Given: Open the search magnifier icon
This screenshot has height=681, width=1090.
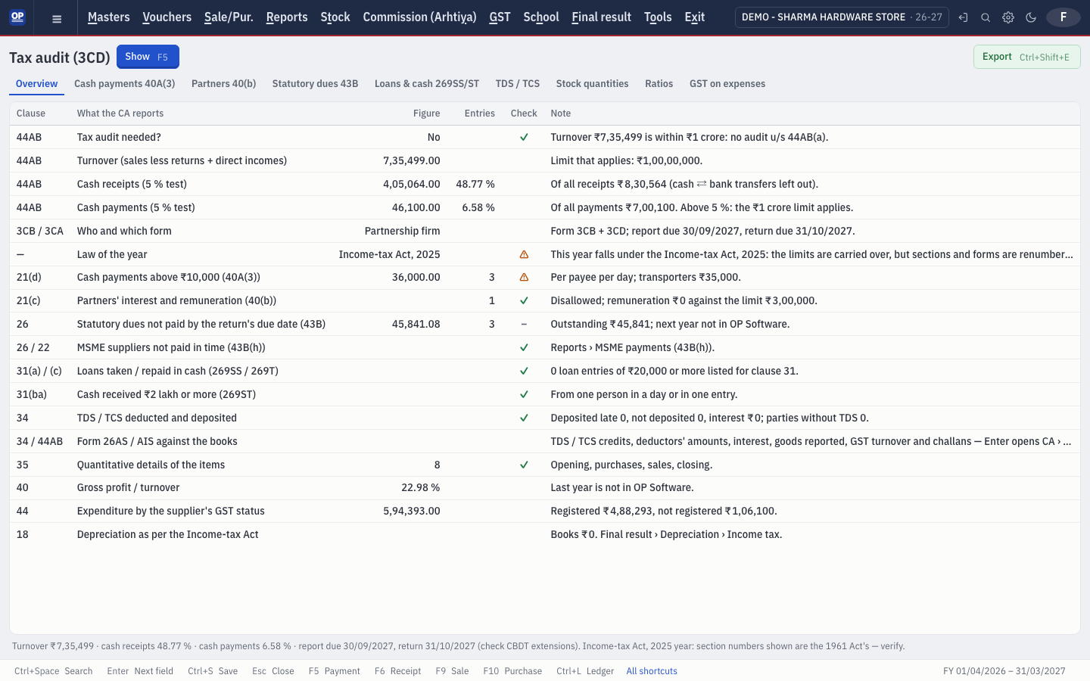Looking at the screenshot, I should coord(986,17).
